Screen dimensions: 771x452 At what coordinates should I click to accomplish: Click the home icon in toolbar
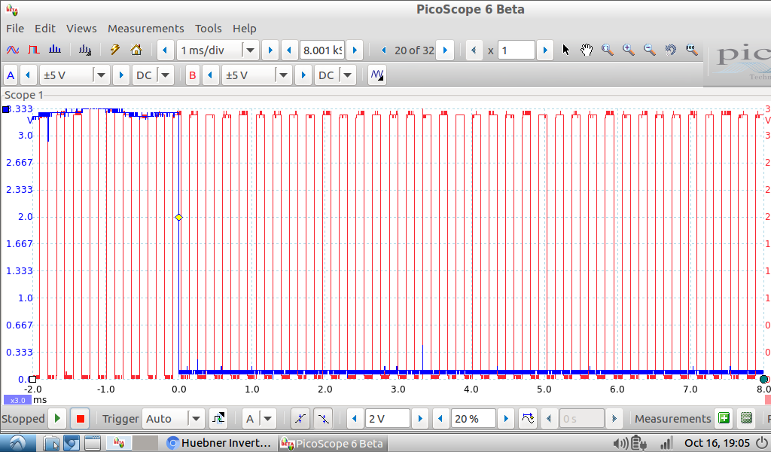[136, 50]
